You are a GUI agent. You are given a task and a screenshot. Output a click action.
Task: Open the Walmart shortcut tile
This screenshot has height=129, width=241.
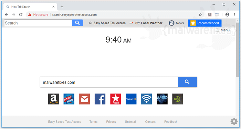click(x=131, y=99)
